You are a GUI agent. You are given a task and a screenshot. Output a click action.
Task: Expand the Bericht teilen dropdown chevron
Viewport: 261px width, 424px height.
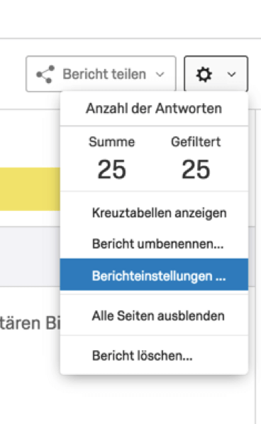(x=160, y=75)
